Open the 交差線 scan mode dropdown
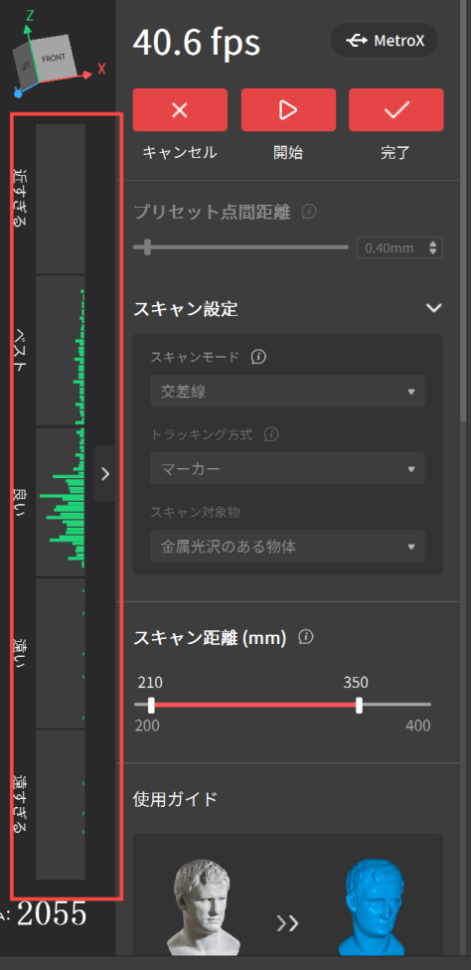Screen dimensions: 471x970 tap(287, 391)
